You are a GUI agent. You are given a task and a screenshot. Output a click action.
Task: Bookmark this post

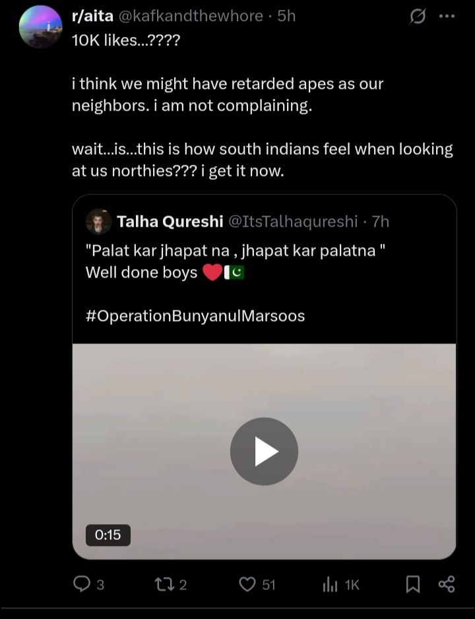pyautogui.click(x=413, y=584)
